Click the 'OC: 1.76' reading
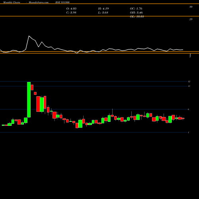 coord(136,9)
